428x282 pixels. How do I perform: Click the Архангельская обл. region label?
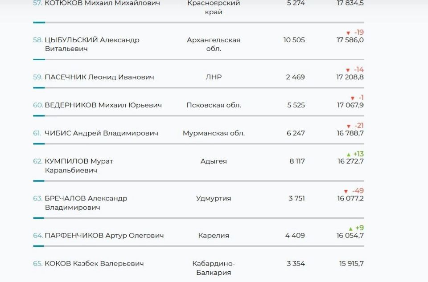pos(214,44)
